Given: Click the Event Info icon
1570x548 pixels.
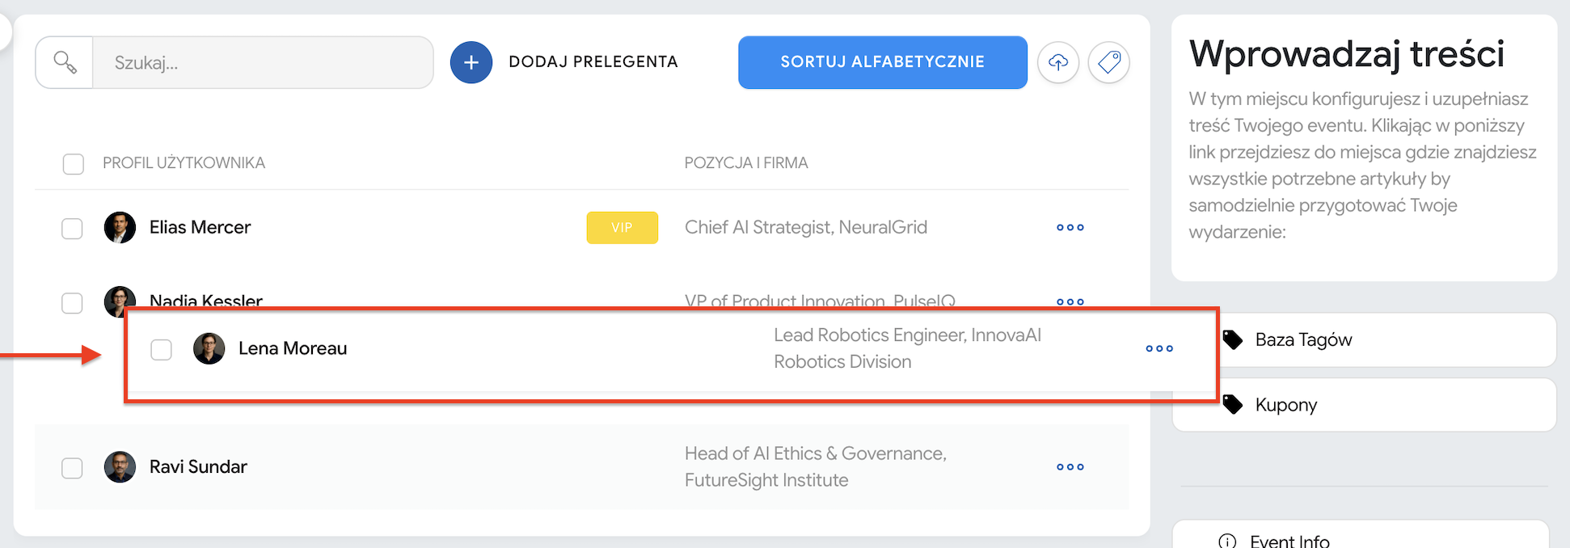Looking at the screenshot, I should [x=1227, y=541].
